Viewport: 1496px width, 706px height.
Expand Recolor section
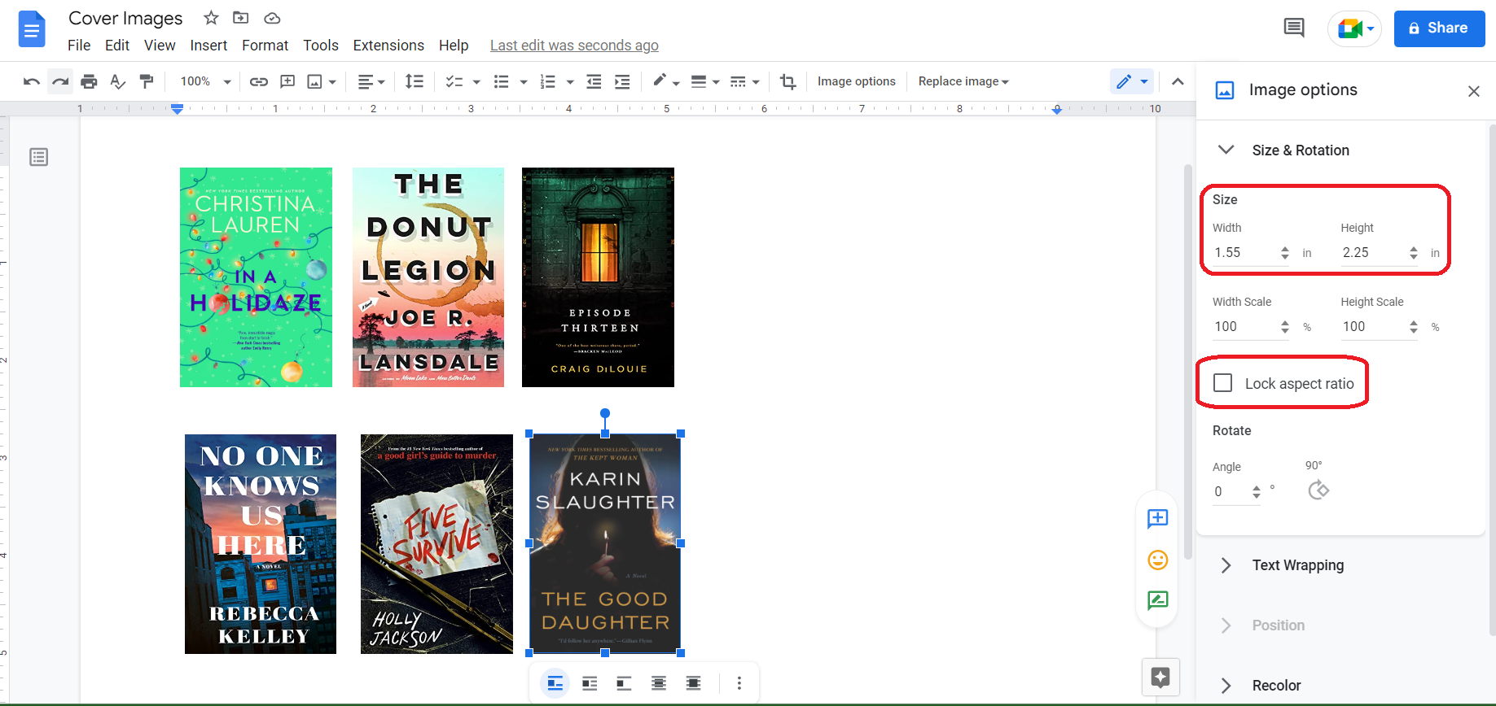coord(1226,686)
